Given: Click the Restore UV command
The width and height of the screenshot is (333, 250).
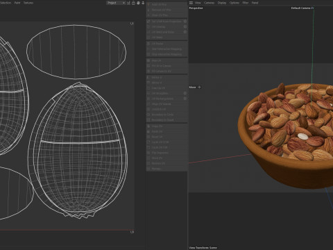Looking at the screenshot, I should 166,163.
